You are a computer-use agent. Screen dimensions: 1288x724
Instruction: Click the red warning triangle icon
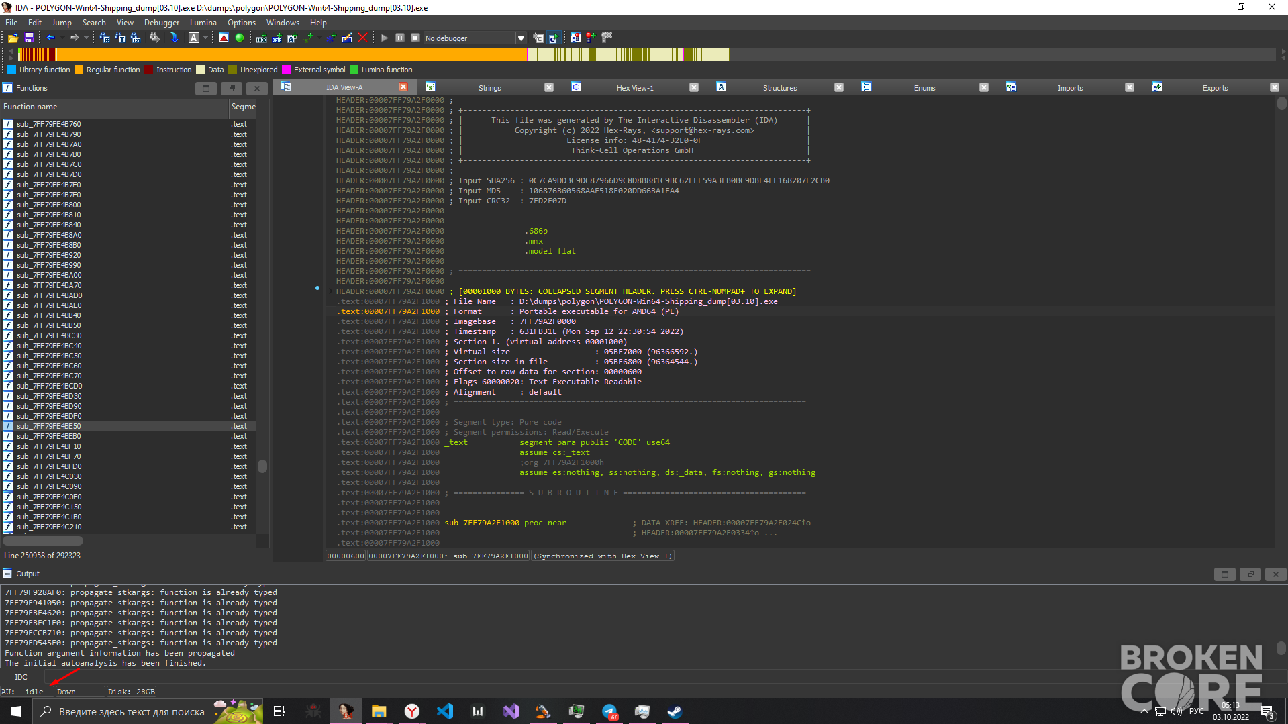224,38
